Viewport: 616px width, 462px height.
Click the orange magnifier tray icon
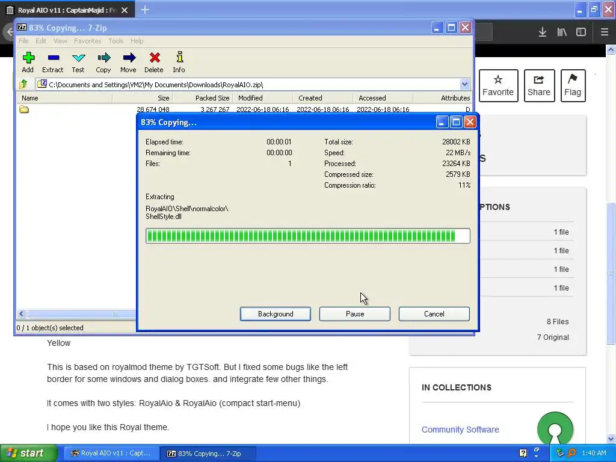pos(572,453)
